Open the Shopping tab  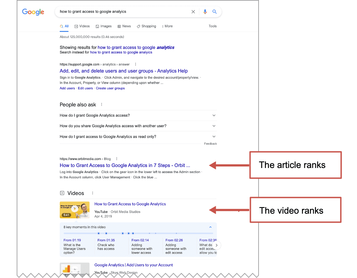[146, 26]
